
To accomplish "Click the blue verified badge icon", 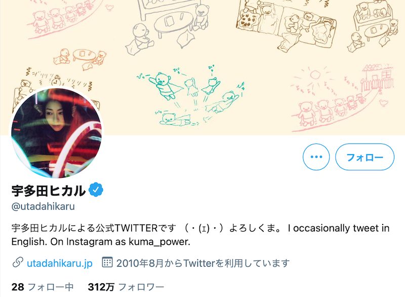I will pos(96,190).
